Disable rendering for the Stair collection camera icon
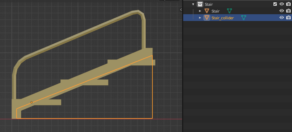The width and height of the screenshot is (292, 132). coord(288,4)
